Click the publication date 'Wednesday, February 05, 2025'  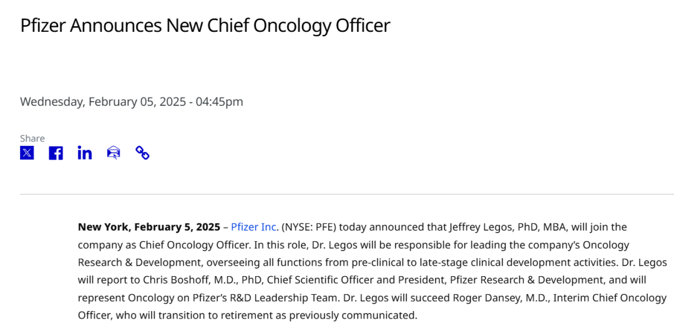click(x=102, y=102)
